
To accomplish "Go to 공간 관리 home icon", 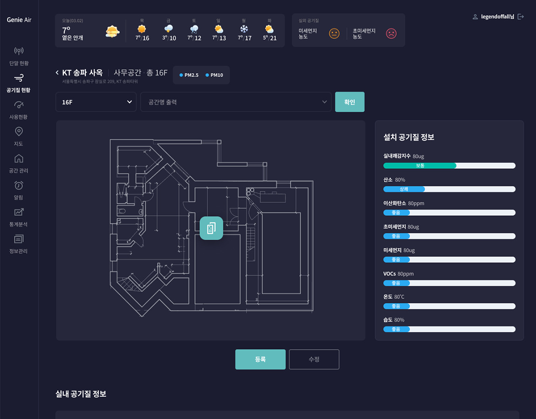I will click(19, 158).
